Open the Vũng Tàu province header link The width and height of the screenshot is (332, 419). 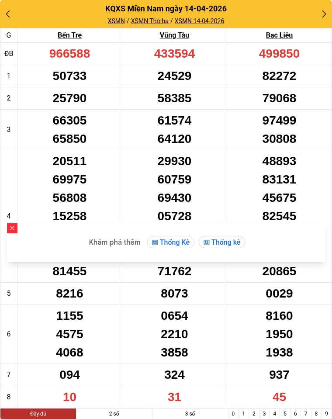coord(174,35)
